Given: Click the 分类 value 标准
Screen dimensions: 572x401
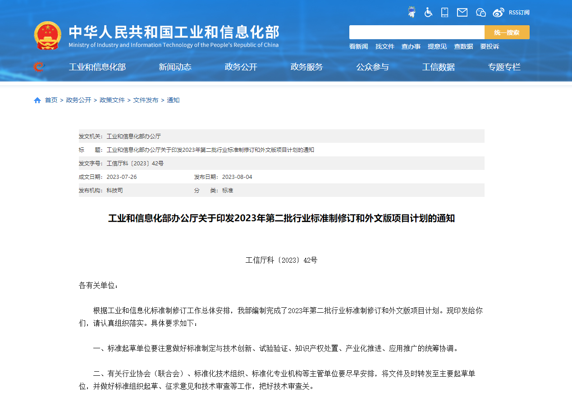Looking at the screenshot, I should [228, 190].
